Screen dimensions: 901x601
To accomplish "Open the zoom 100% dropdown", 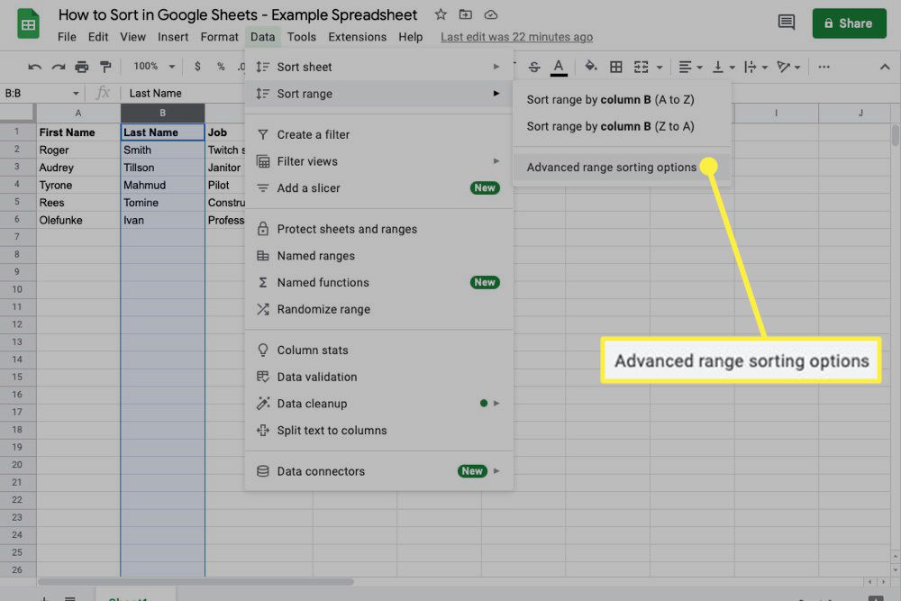I will pos(153,66).
